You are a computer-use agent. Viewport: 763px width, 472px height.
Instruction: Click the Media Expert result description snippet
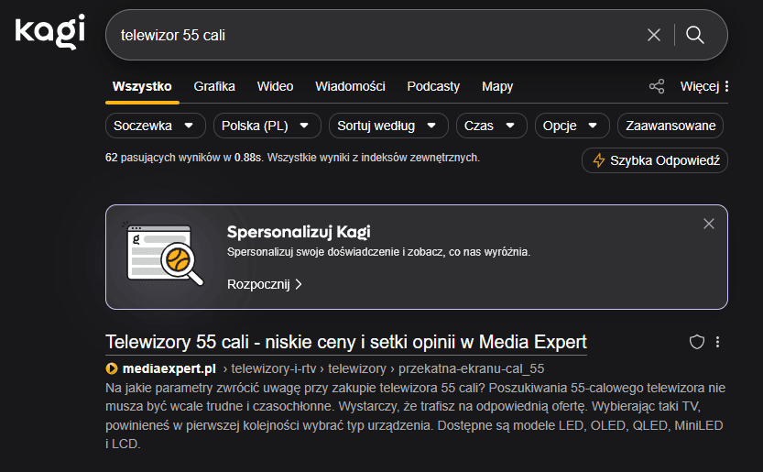click(x=415, y=415)
